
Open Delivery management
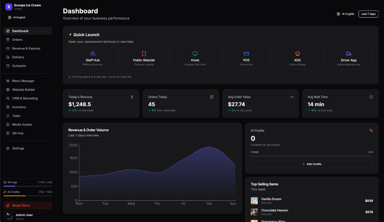[x=18, y=57]
